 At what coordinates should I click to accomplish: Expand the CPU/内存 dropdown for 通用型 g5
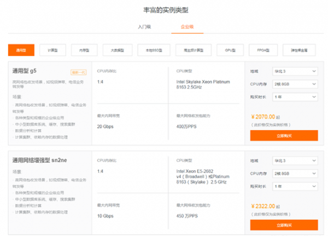point(295,83)
